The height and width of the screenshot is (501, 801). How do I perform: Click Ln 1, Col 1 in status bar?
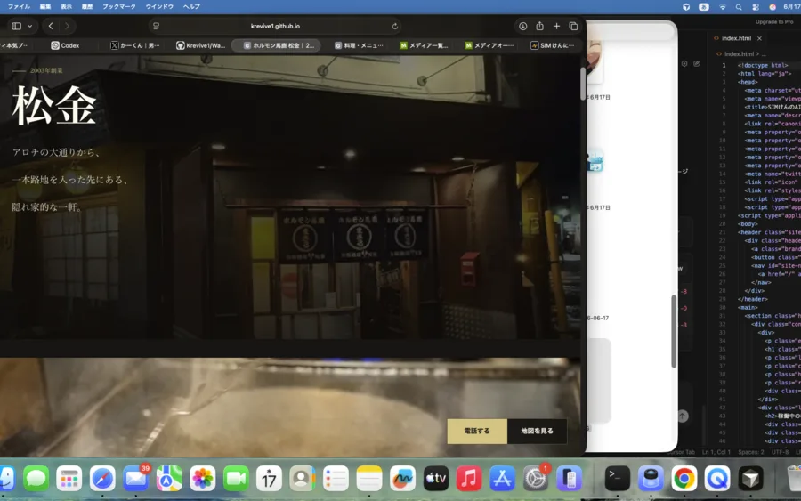coord(716,452)
